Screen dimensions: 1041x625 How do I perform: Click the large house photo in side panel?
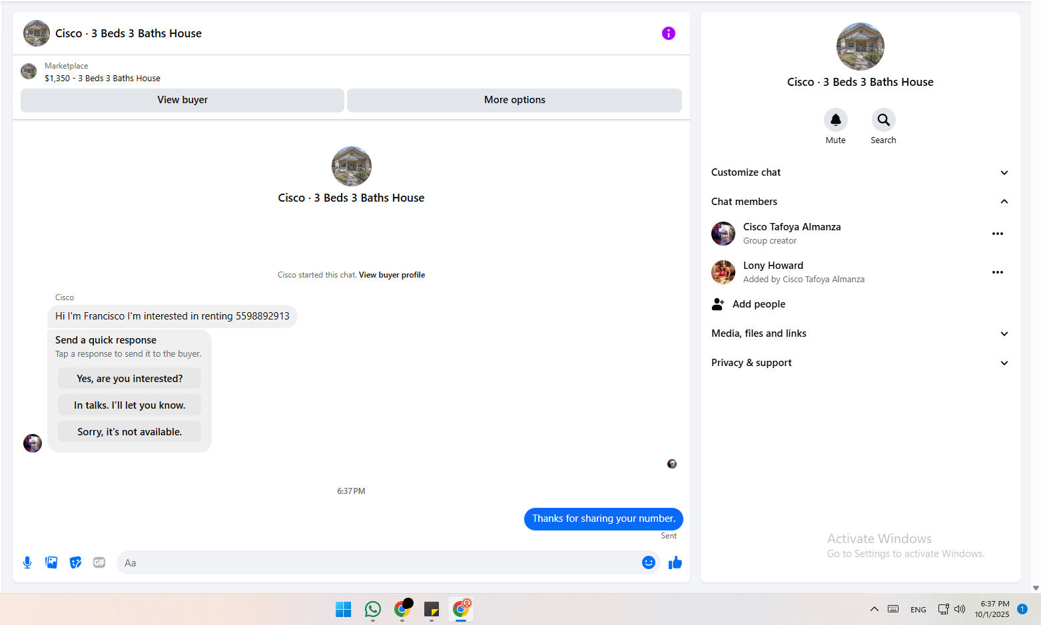click(861, 47)
